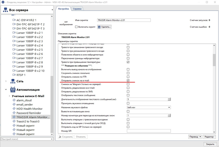The width and height of the screenshot is (219, 147).
Task: Uncheck Отправить снимок на e-mail
Action: (128, 80)
